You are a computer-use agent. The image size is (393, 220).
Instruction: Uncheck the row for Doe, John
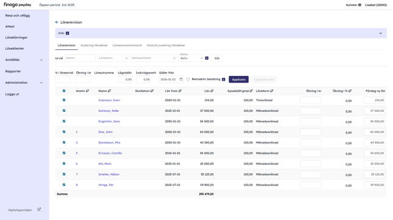[64, 132]
